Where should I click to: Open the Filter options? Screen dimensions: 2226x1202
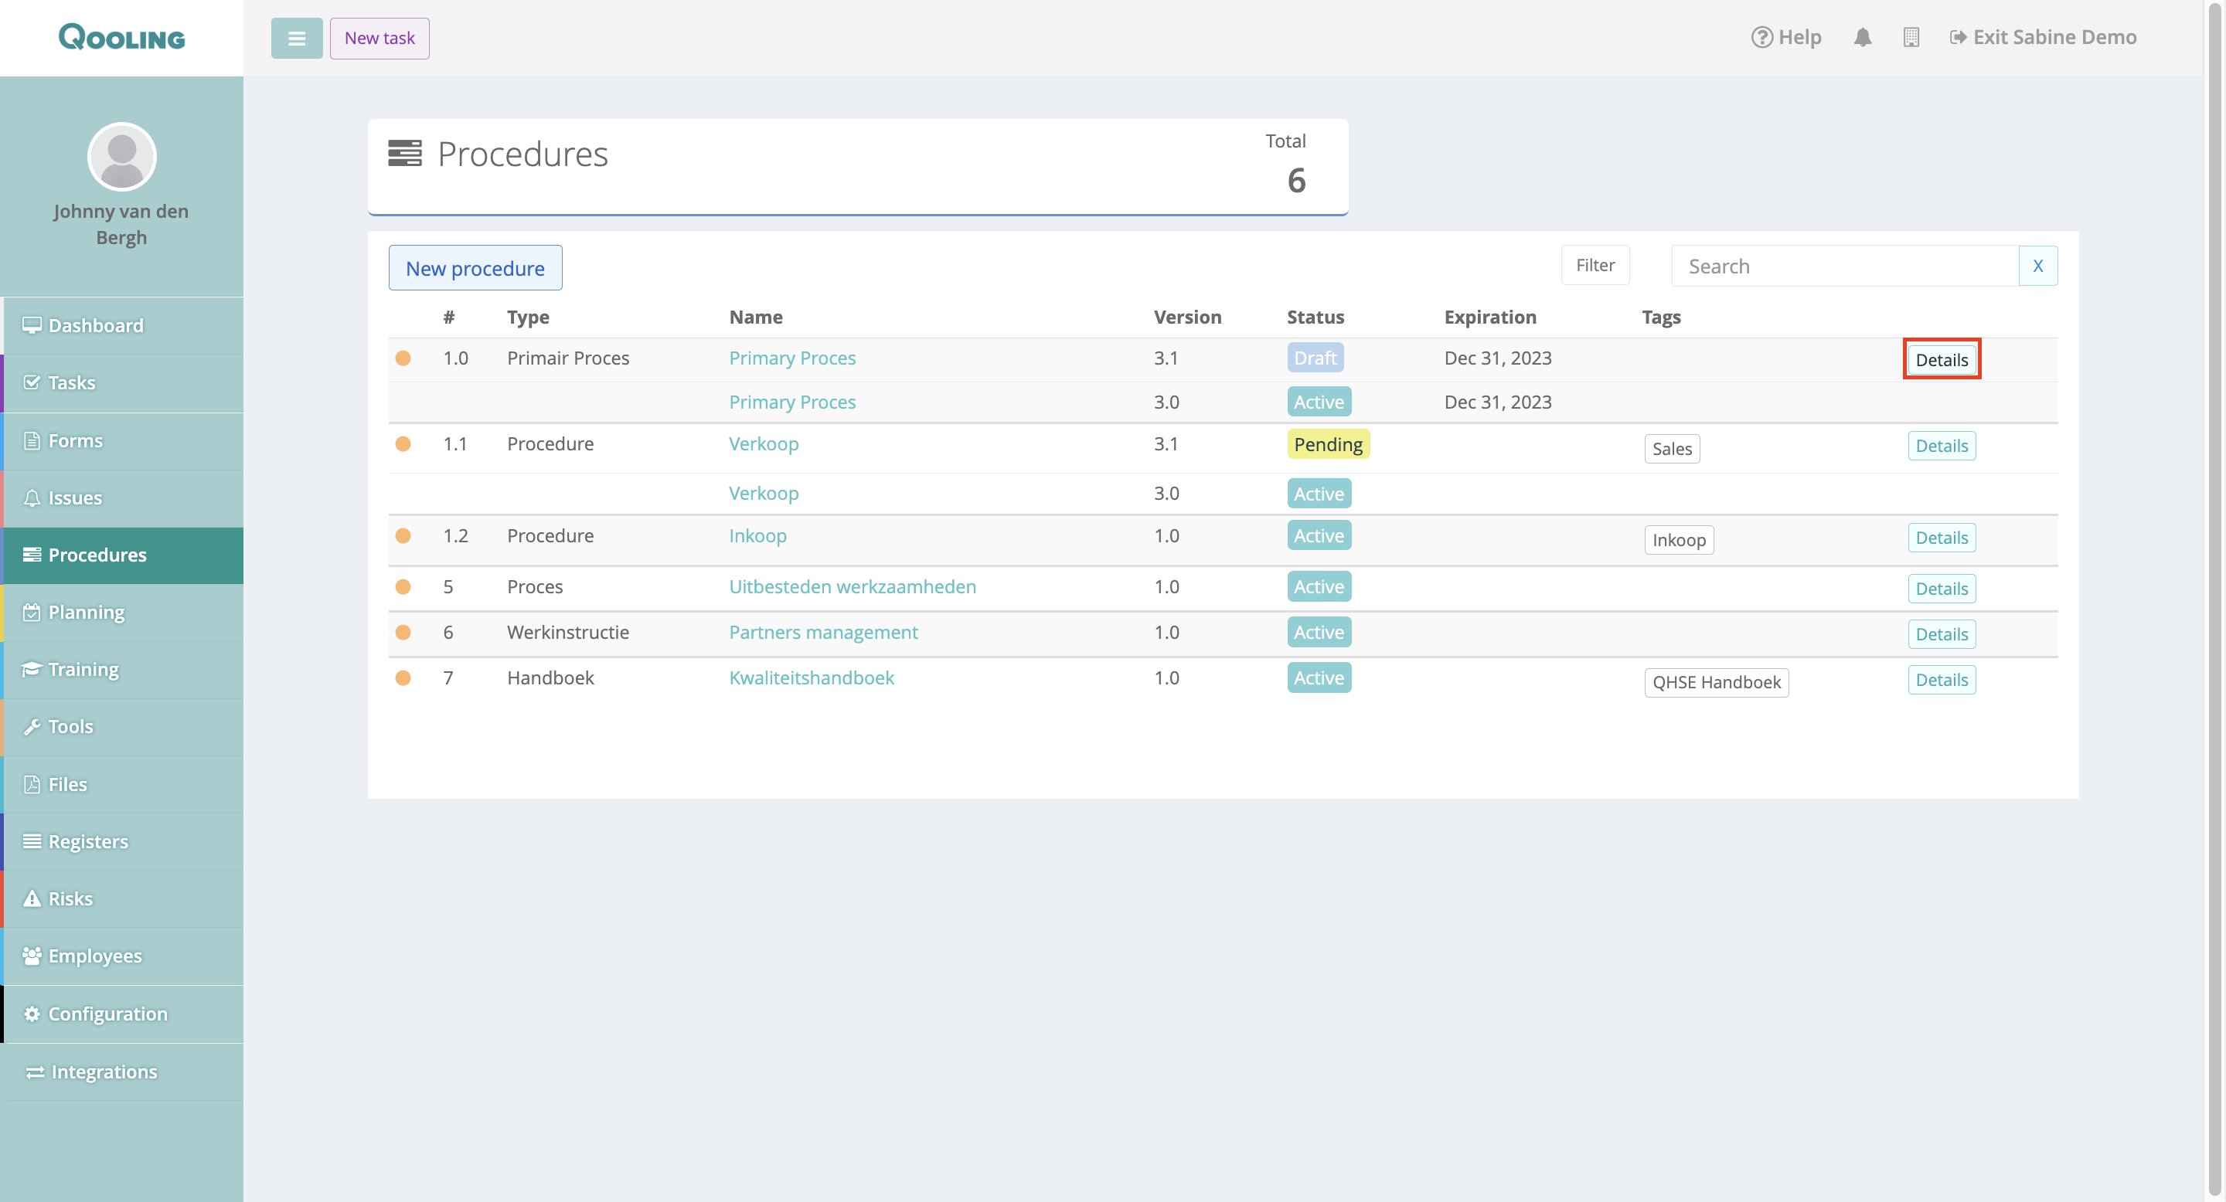(x=1595, y=265)
